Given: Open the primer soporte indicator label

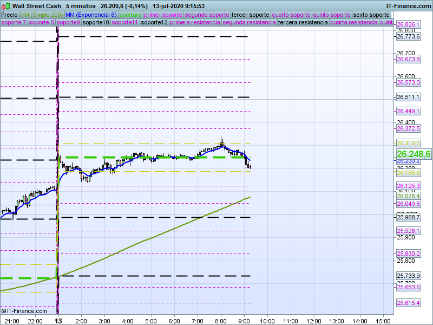Looking at the screenshot, I should [x=163, y=15].
